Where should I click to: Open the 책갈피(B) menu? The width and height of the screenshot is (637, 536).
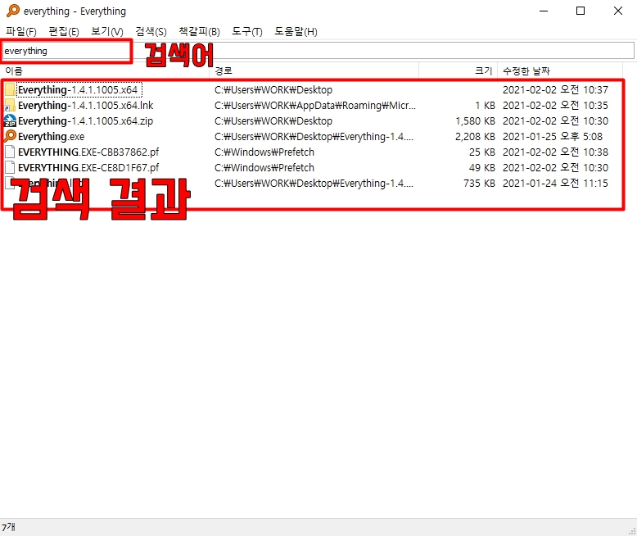point(199,32)
